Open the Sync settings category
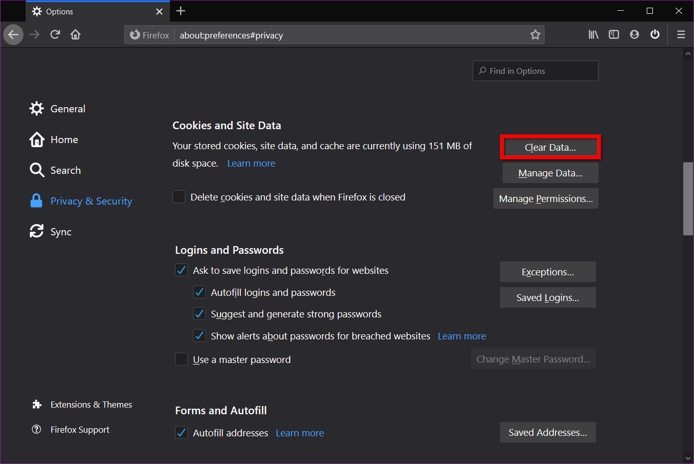 pos(51,232)
